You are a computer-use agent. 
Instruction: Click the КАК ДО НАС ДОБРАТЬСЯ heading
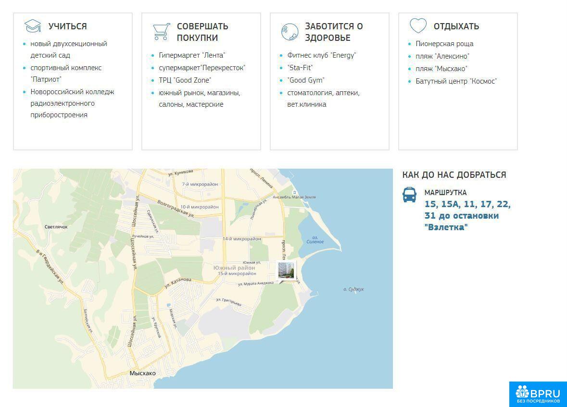tap(454, 175)
